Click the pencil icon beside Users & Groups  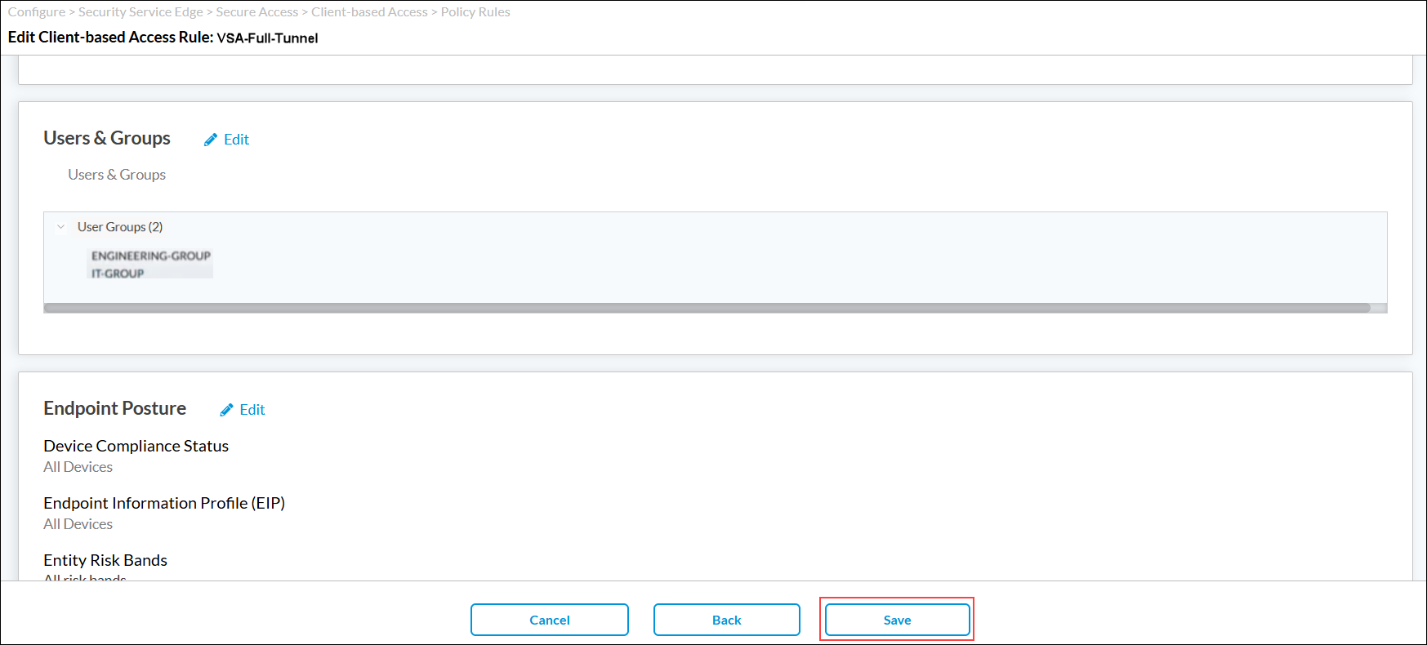(211, 140)
